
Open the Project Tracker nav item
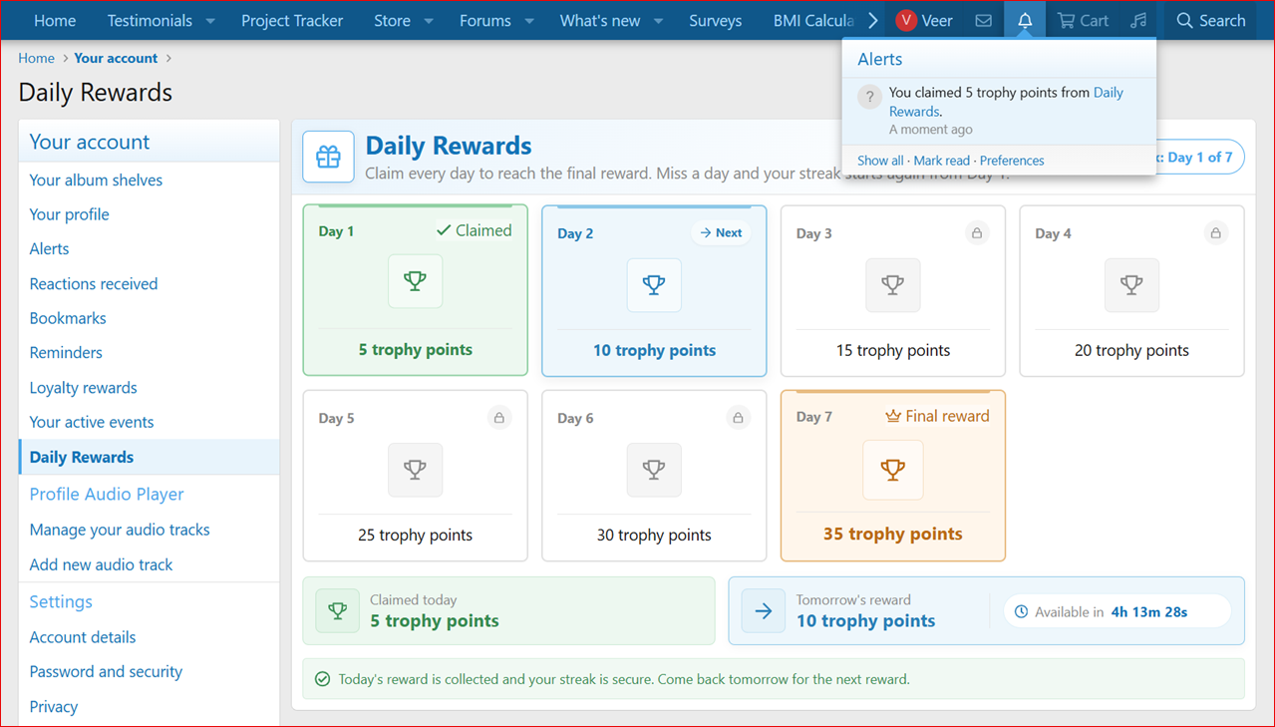click(292, 20)
